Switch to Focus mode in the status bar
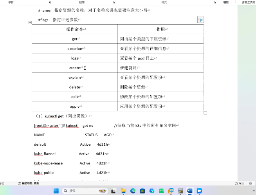The image size is (256, 195). point(240,183)
